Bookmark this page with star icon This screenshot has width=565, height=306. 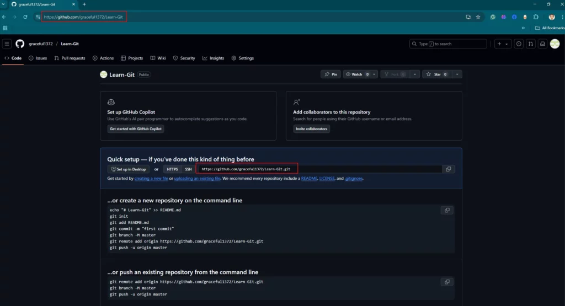pyautogui.click(x=478, y=17)
